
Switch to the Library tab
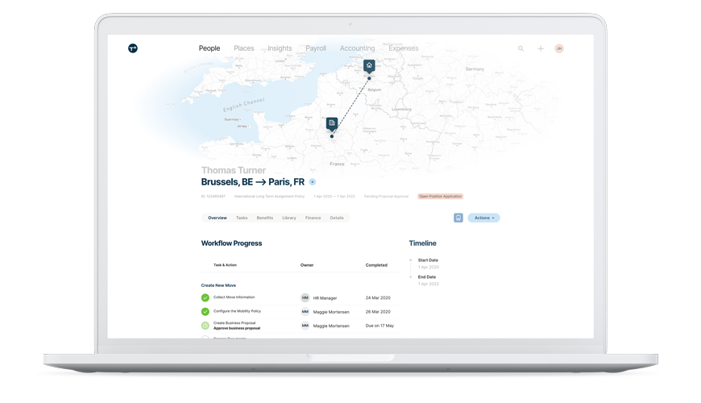tap(288, 218)
